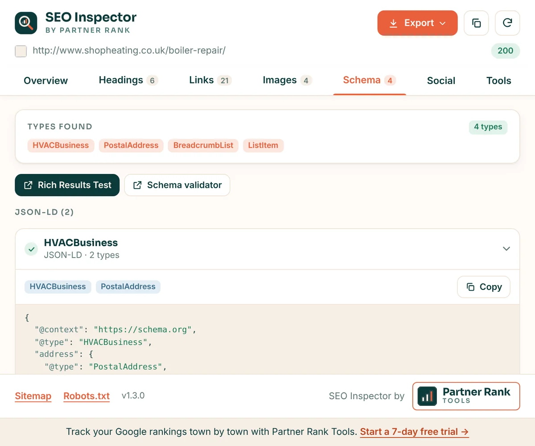
Task: Open the Tools tab
Action: point(498,81)
